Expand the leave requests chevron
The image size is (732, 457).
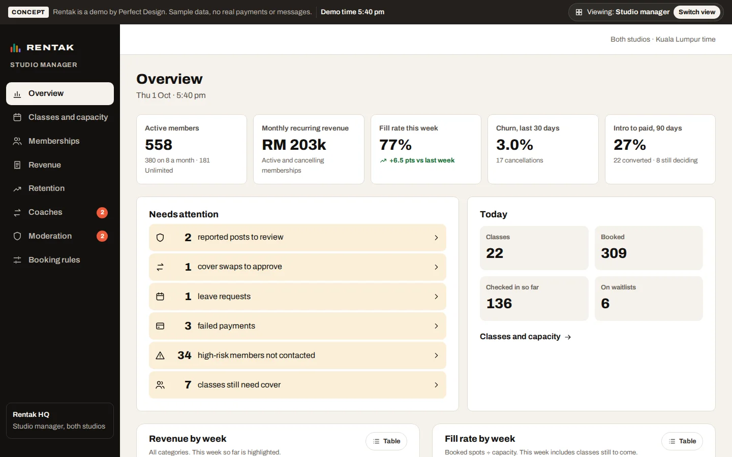coord(436,297)
